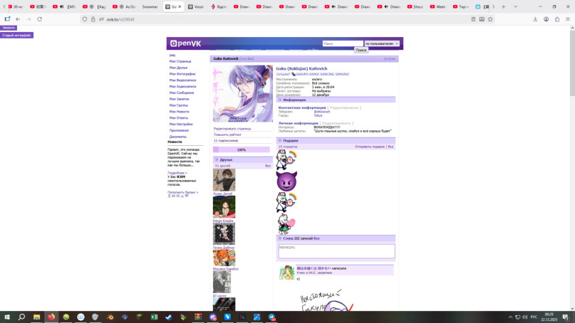The width and height of the screenshot is (575, 323).
Task: Open Мои Друзья in sidebar
Action: [178, 68]
